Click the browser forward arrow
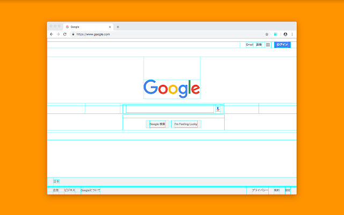 coord(58,34)
